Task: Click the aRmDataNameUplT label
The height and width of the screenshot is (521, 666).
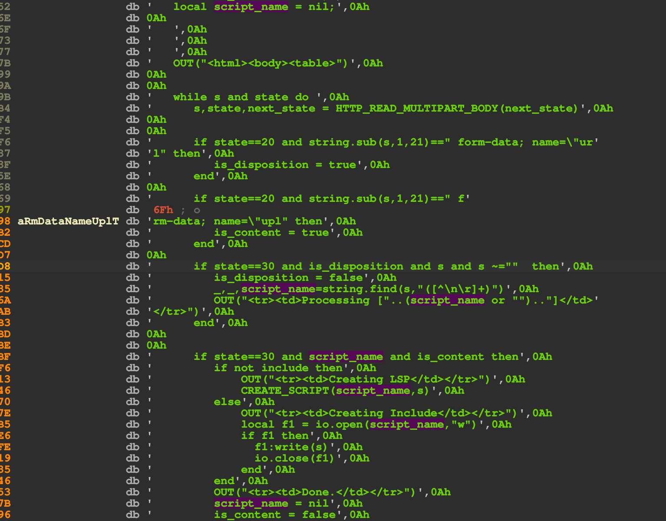Action: [x=68, y=221]
